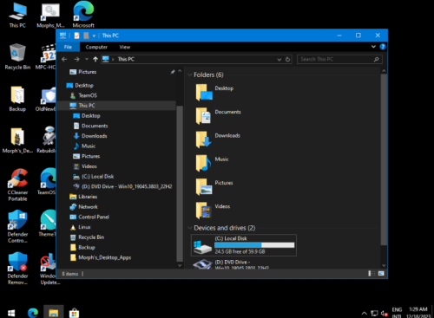Click the muted volume tray icon
The image size is (434, 318).
tap(385, 313)
